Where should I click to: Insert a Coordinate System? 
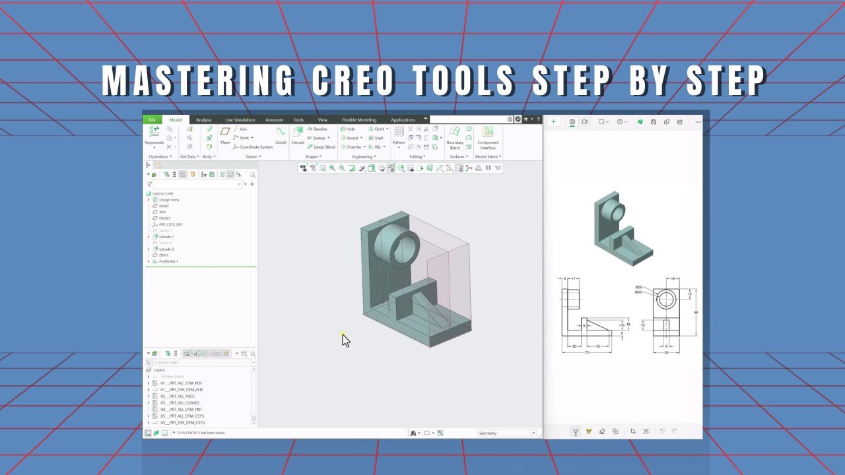(x=253, y=147)
